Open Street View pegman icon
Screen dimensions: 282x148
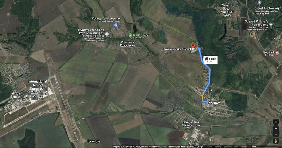tap(276, 141)
